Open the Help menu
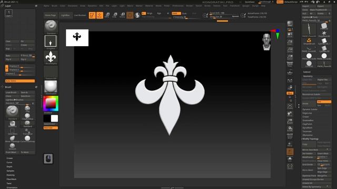 point(263,6)
